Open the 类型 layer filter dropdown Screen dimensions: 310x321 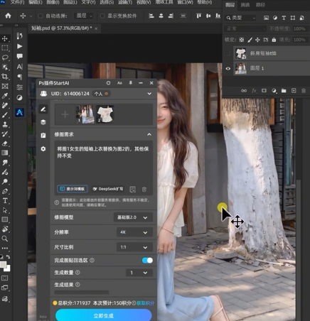(240, 18)
